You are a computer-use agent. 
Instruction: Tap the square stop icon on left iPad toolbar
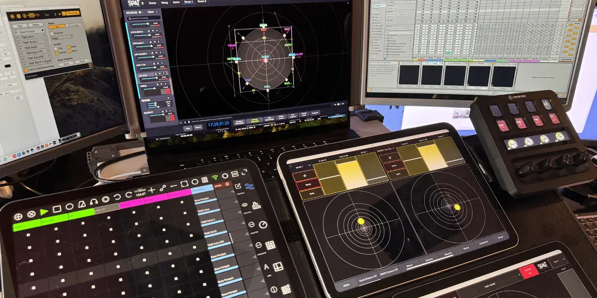(57, 209)
